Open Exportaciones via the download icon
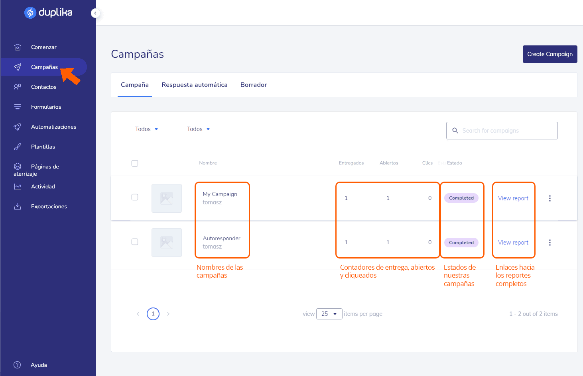583x376 pixels. click(x=18, y=206)
